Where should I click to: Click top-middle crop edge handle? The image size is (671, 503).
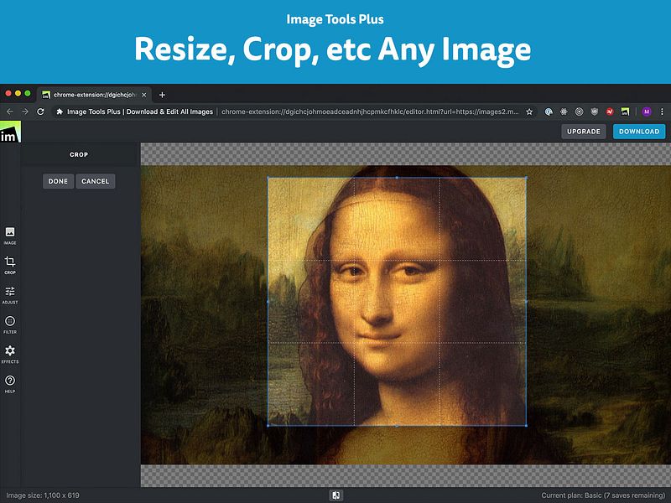[397, 178]
